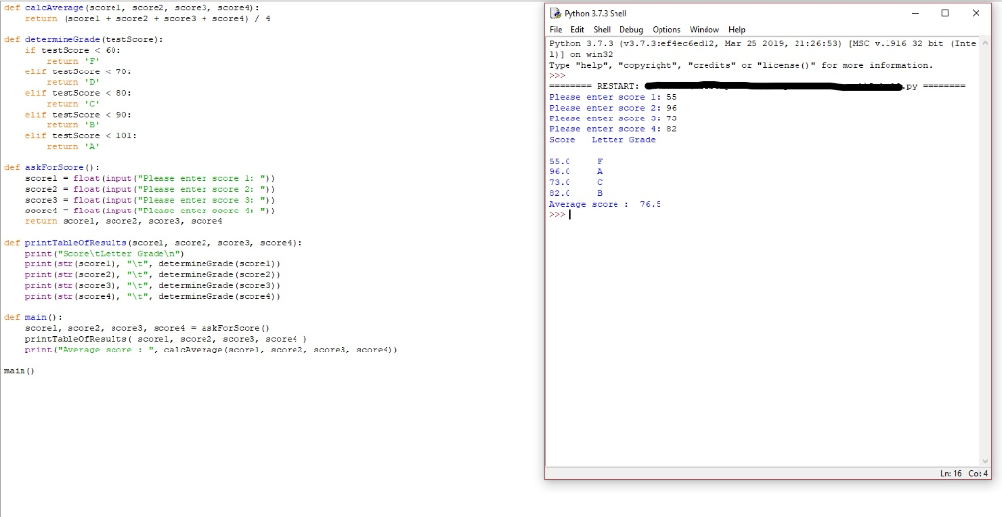Click the print("Average score : " line in editor

(211, 350)
